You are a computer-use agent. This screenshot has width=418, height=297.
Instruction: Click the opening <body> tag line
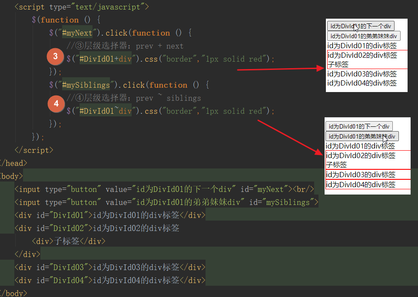(11, 176)
